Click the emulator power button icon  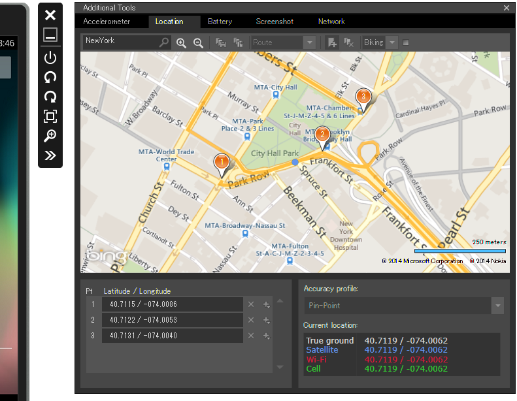pyautogui.click(x=50, y=57)
